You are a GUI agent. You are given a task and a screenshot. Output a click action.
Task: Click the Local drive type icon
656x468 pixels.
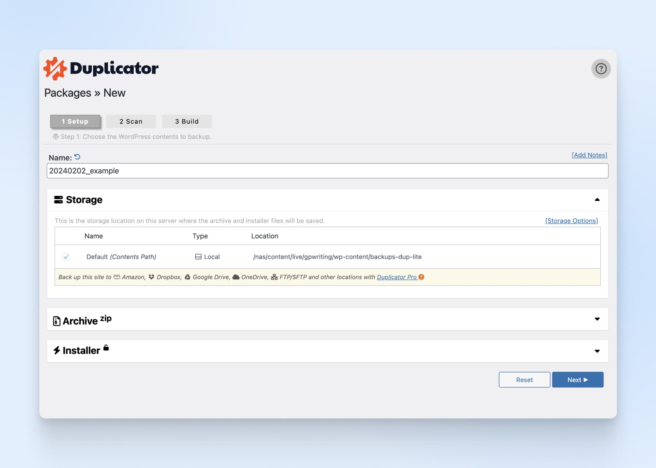tap(198, 257)
